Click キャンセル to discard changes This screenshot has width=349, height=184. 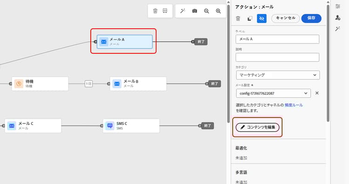[x=286, y=18]
